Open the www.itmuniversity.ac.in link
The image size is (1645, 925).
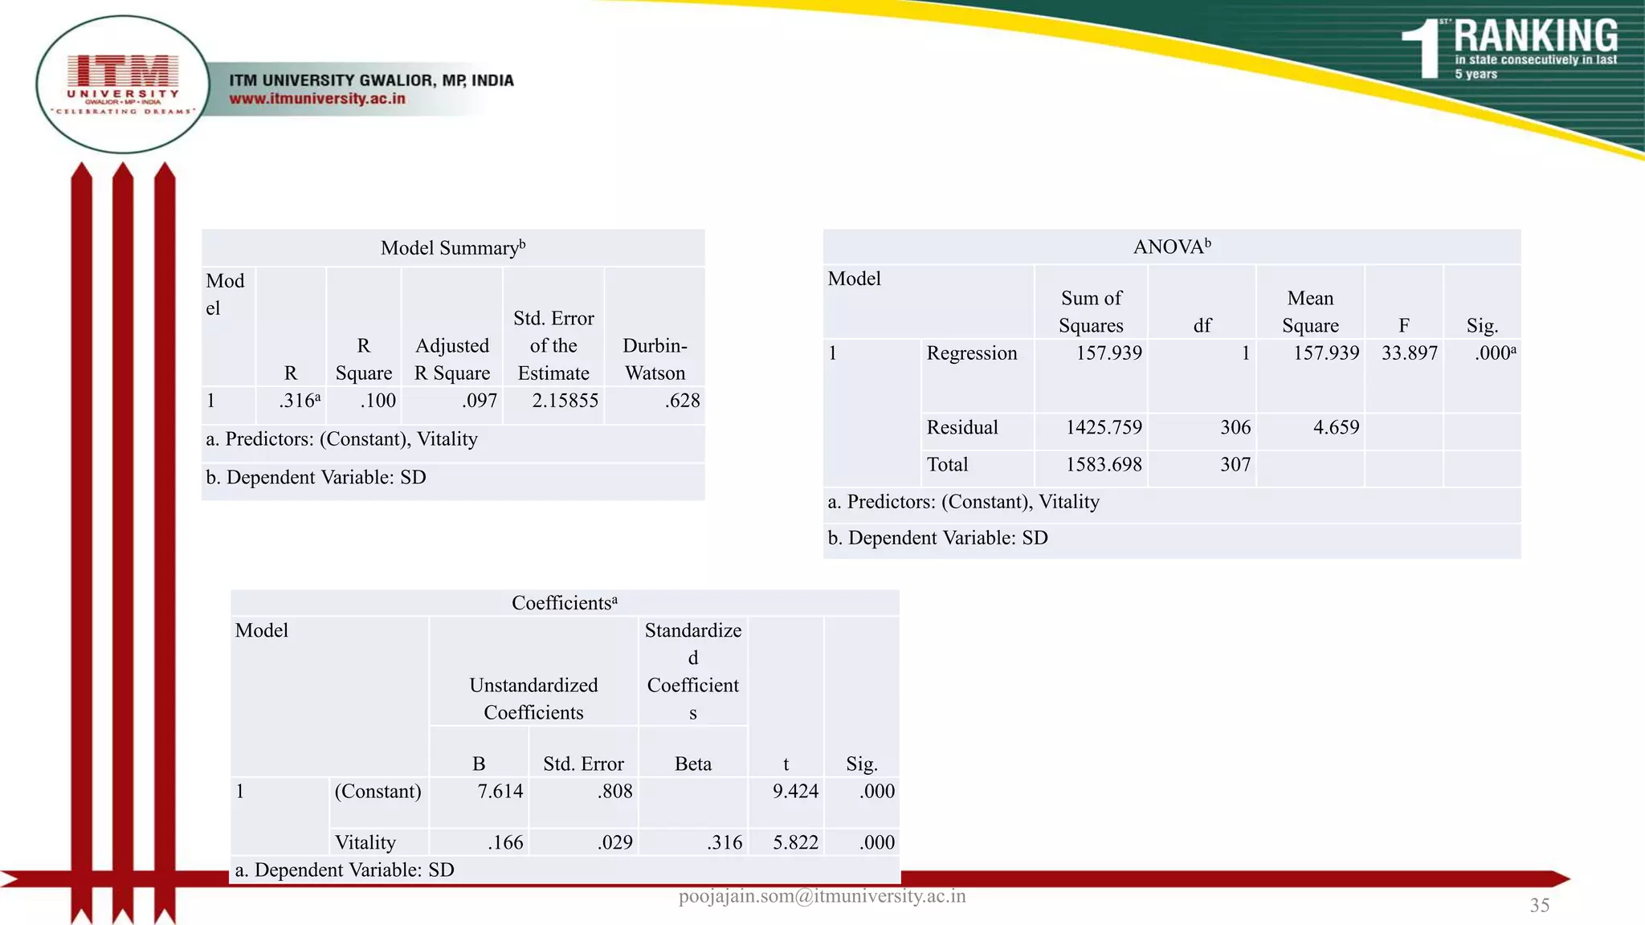(317, 99)
